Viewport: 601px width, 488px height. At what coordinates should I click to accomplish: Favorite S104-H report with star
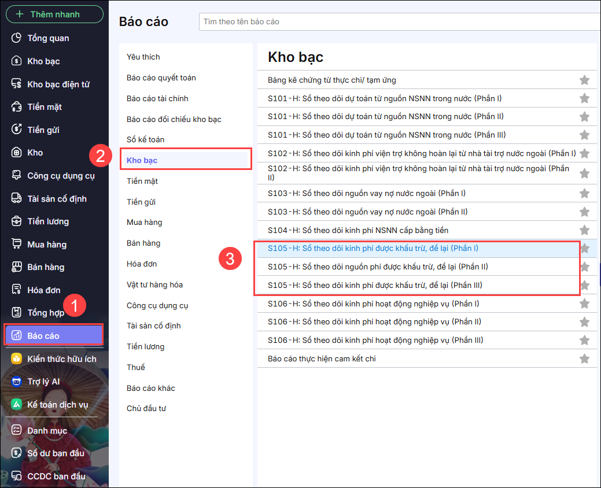(x=584, y=230)
